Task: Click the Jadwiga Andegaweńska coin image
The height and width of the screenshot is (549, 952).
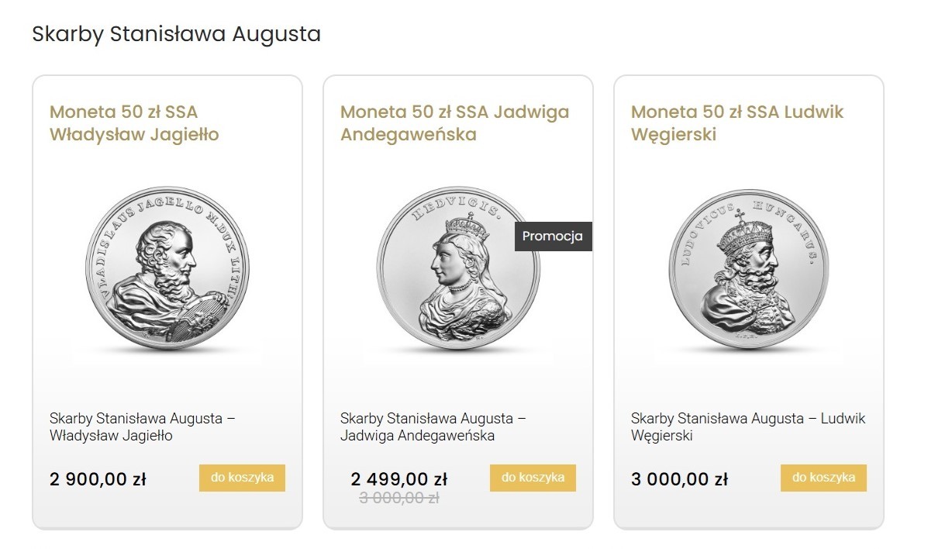Action: (457, 269)
